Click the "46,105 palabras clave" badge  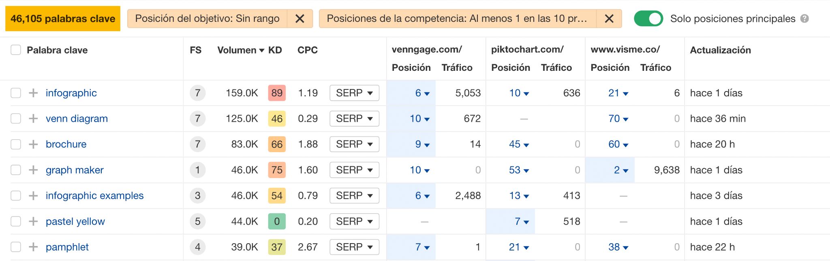click(62, 18)
